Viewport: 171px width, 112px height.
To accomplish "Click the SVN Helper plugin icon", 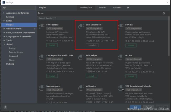I will click(81, 57).
